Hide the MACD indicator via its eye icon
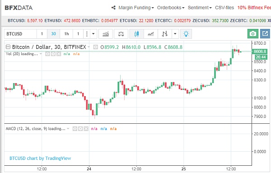Image resolution: width=271 pixels, height=173 pixels. click(75, 129)
